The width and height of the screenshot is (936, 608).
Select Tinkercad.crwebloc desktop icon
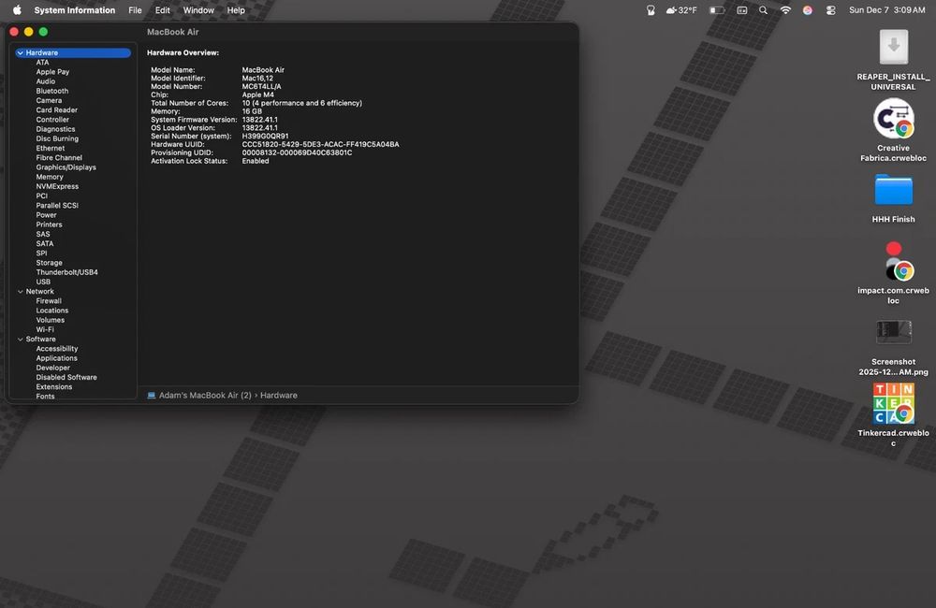[893, 404]
